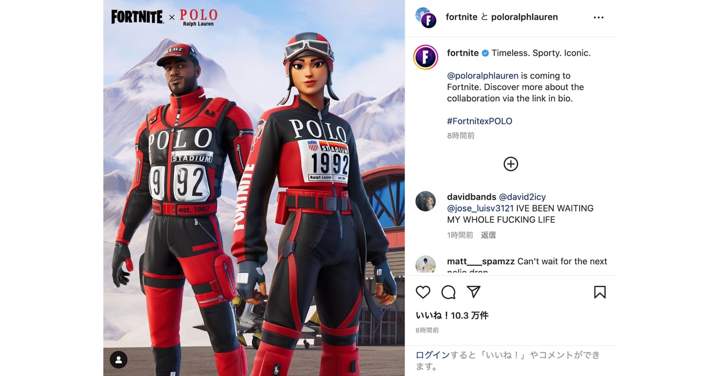
Task: Select the Fortnite x Polo post image
Action: tap(254, 188)
